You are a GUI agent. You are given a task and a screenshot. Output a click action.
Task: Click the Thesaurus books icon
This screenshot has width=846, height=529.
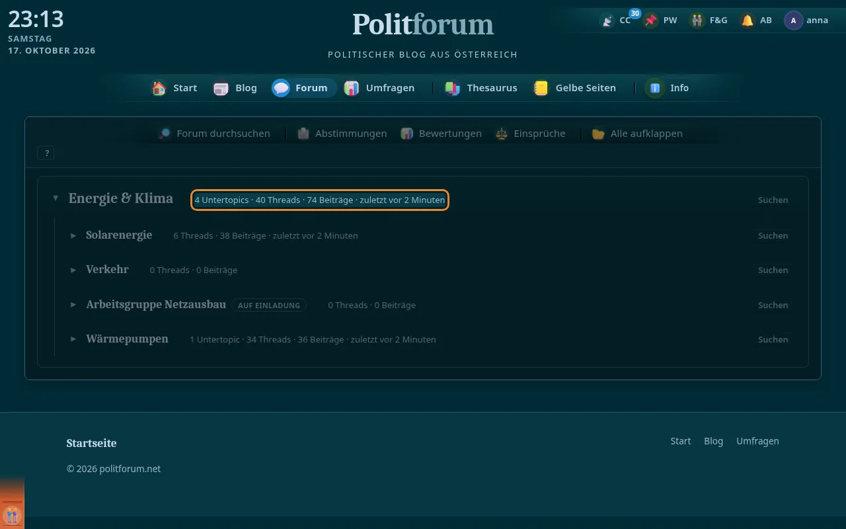(453, 88)
